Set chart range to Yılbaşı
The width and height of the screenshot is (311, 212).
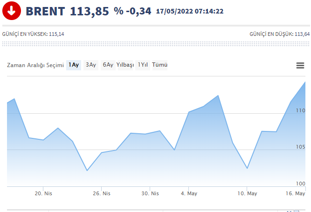click(x=125, y=65)
